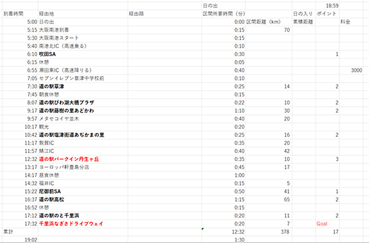Click the 道の駅高松 cell
The height and width of the screenshot is (243, 369).
click(83, 199)
